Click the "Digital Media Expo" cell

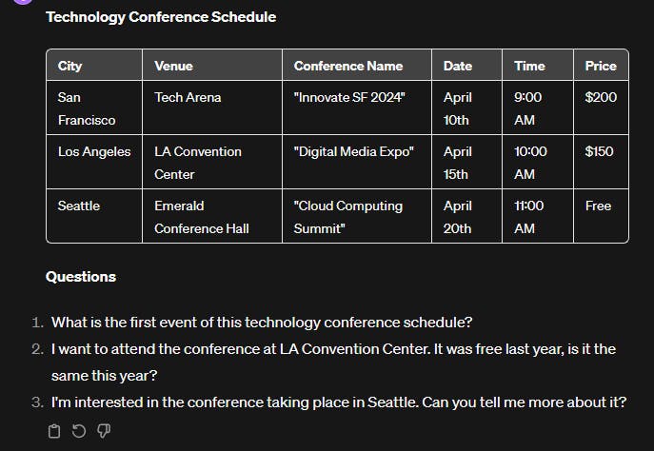(357, 162)
